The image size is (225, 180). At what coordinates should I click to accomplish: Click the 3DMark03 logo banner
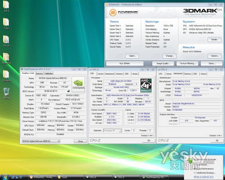202,12
